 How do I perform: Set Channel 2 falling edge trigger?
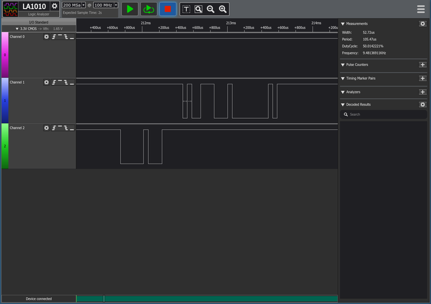[66, 128]
